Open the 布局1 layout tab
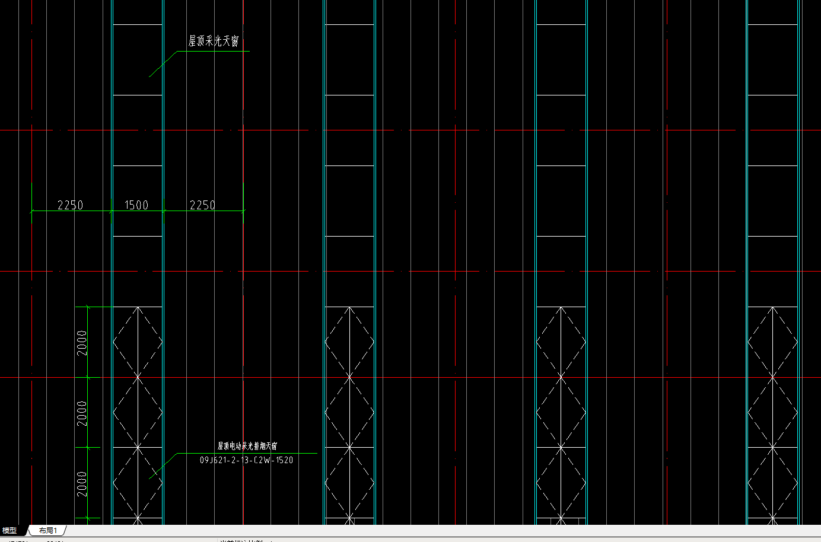This screenshot has width=821, height=542. (48, 531)
